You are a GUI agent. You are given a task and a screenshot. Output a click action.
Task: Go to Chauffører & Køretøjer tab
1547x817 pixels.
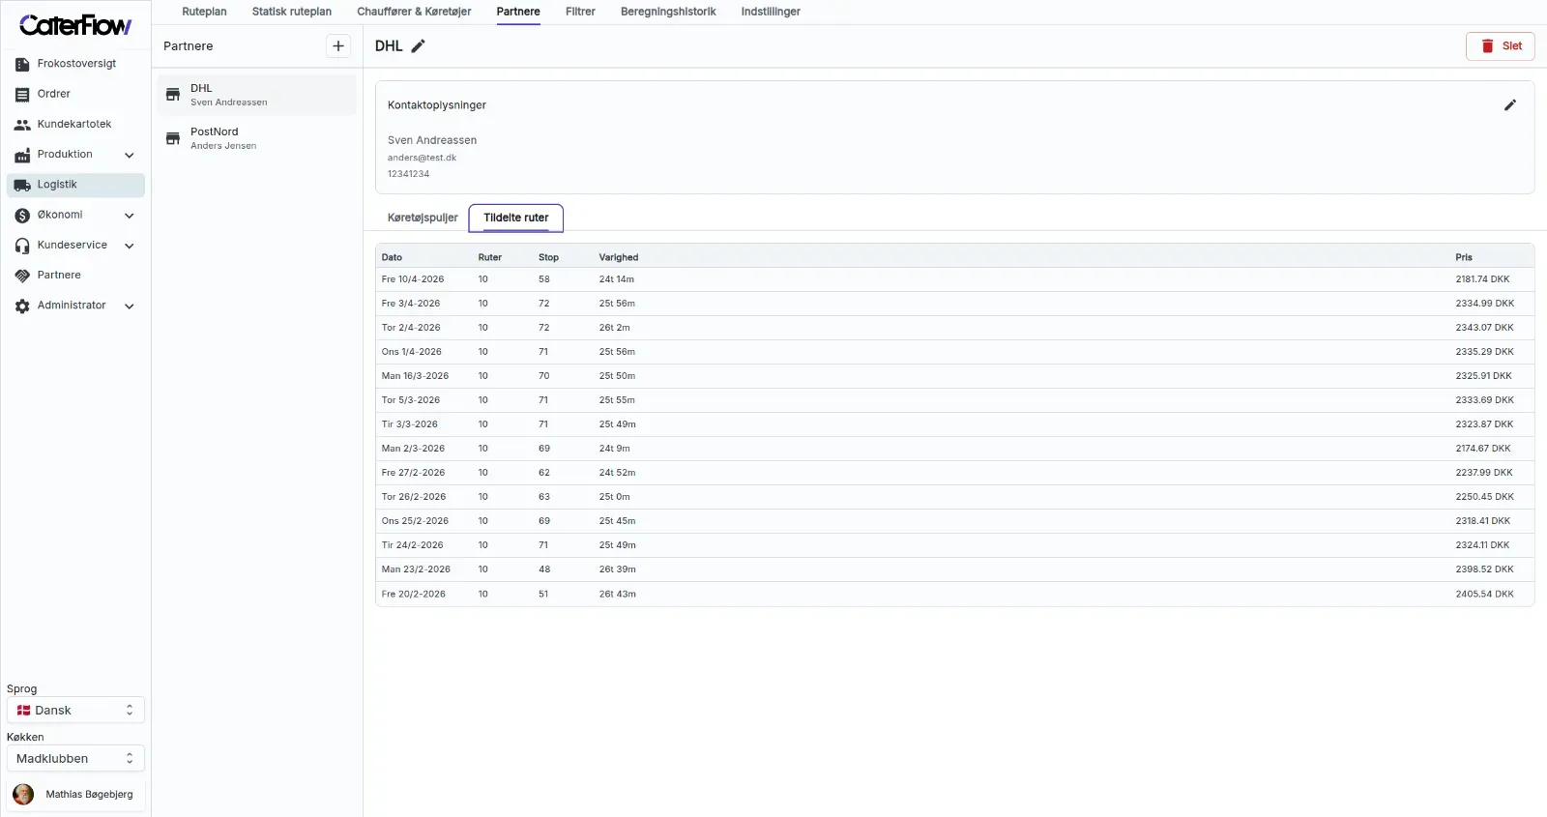(414, 12)
